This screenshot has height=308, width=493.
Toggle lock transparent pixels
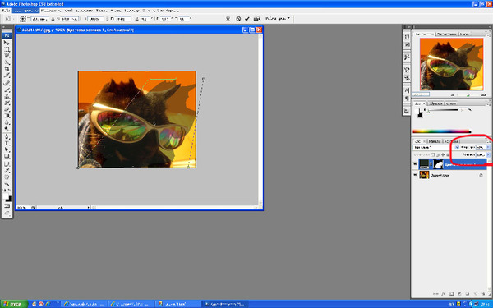[434, 155]
